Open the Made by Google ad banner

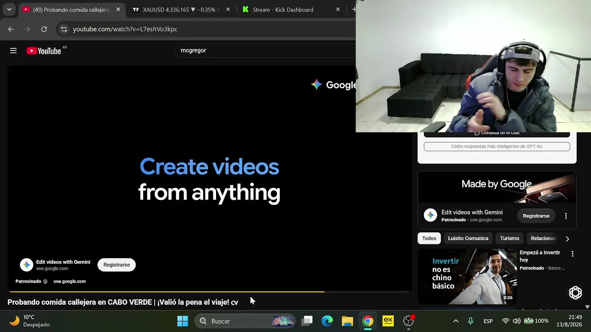click(x=497, y=188)
